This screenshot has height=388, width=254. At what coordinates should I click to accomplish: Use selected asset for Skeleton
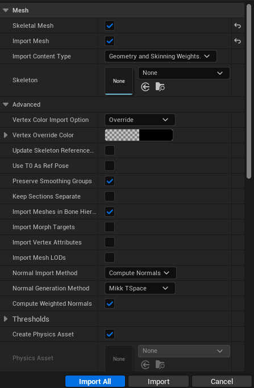click(145, 87)
